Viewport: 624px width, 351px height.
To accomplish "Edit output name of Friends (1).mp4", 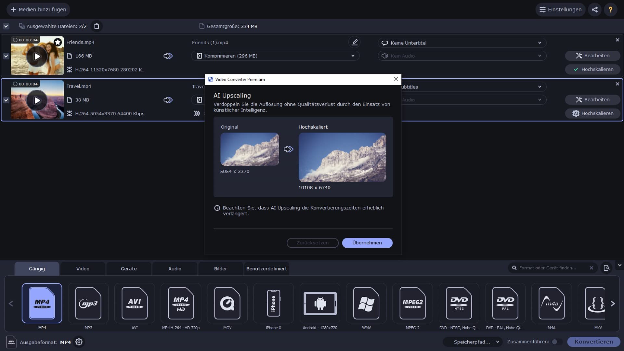I will (x=355, y=42).
